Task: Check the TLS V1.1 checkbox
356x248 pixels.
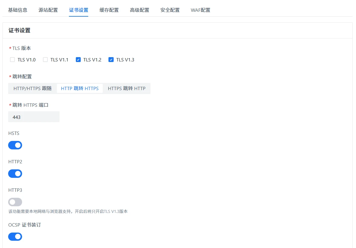Action: pyautogui.click(x=45, y=60)
